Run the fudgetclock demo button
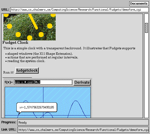The height and width of the screenshot is (134, 150). [27, 70]
